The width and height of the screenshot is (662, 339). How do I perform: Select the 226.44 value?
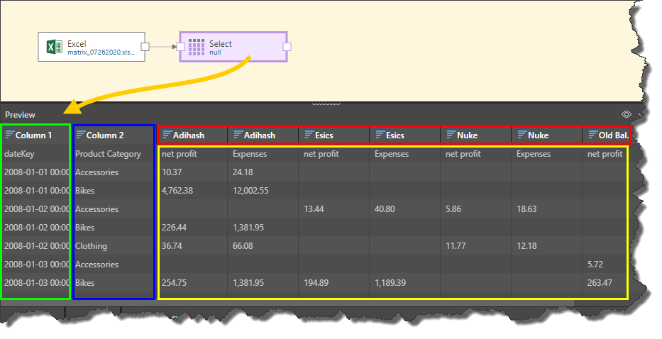(174, 228)
